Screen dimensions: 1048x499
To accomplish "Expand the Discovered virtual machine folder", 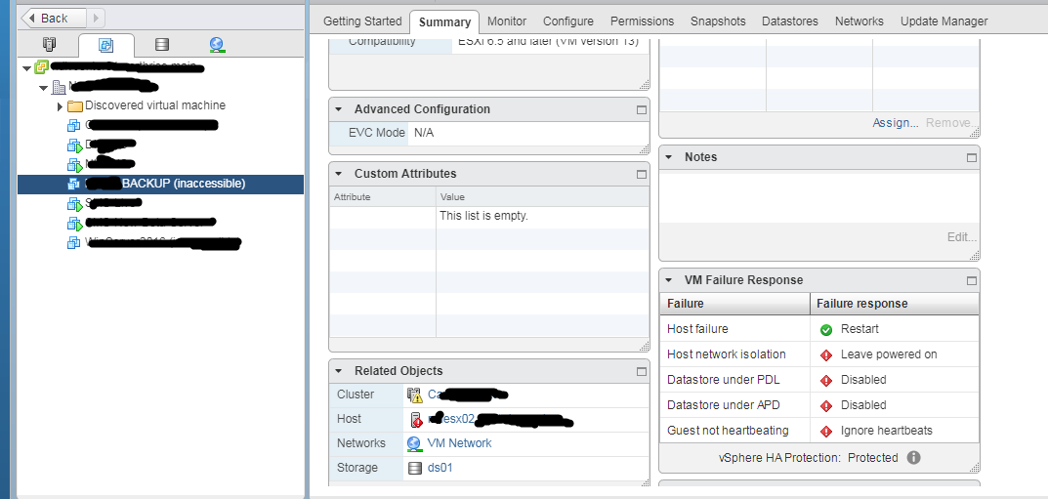I will 61,106.
